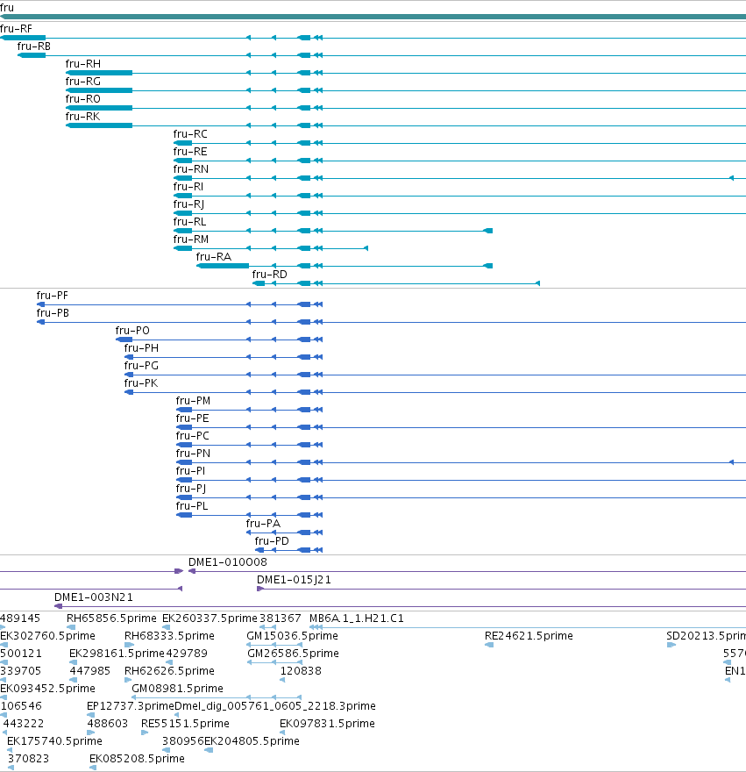Open the fru-RE transcript label
Viewport: 746px width, 772px height.
click(x=190, y=152)
